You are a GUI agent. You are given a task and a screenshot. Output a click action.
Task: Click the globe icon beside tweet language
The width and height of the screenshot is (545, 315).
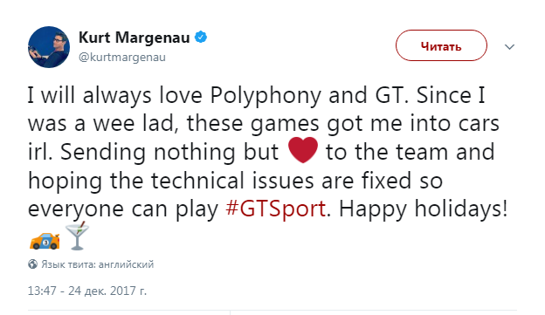point(32,264)
